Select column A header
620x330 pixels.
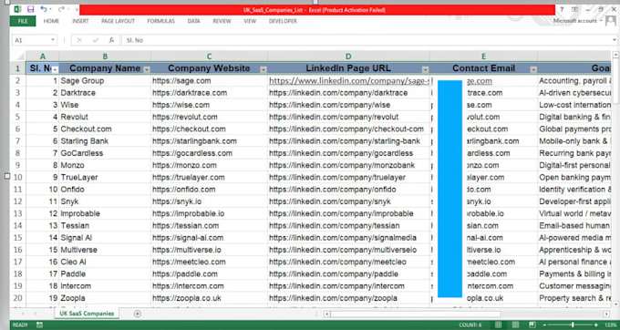(42, 57)
